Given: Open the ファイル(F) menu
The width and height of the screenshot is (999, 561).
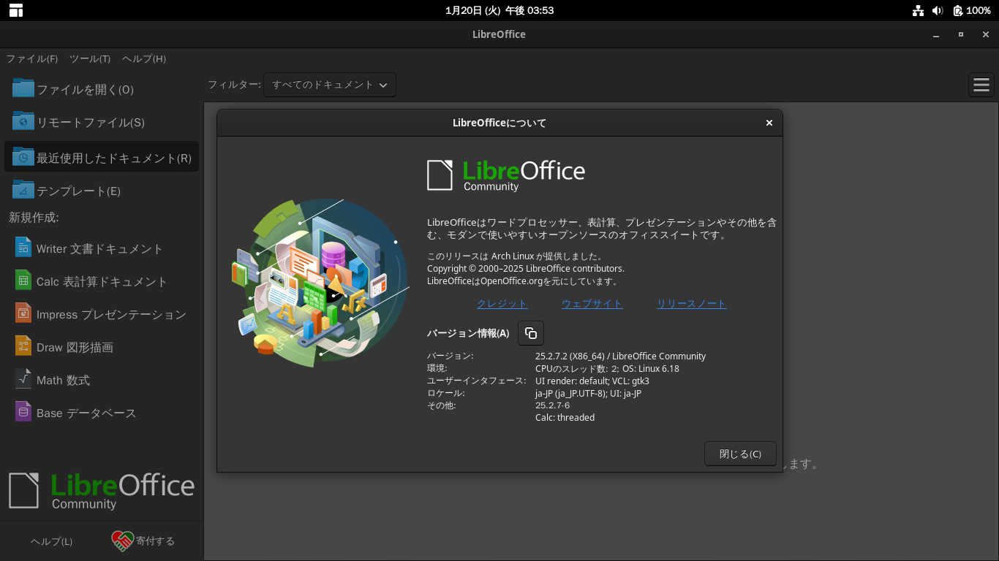Looking at the screenshot, I should coord(32,59).
